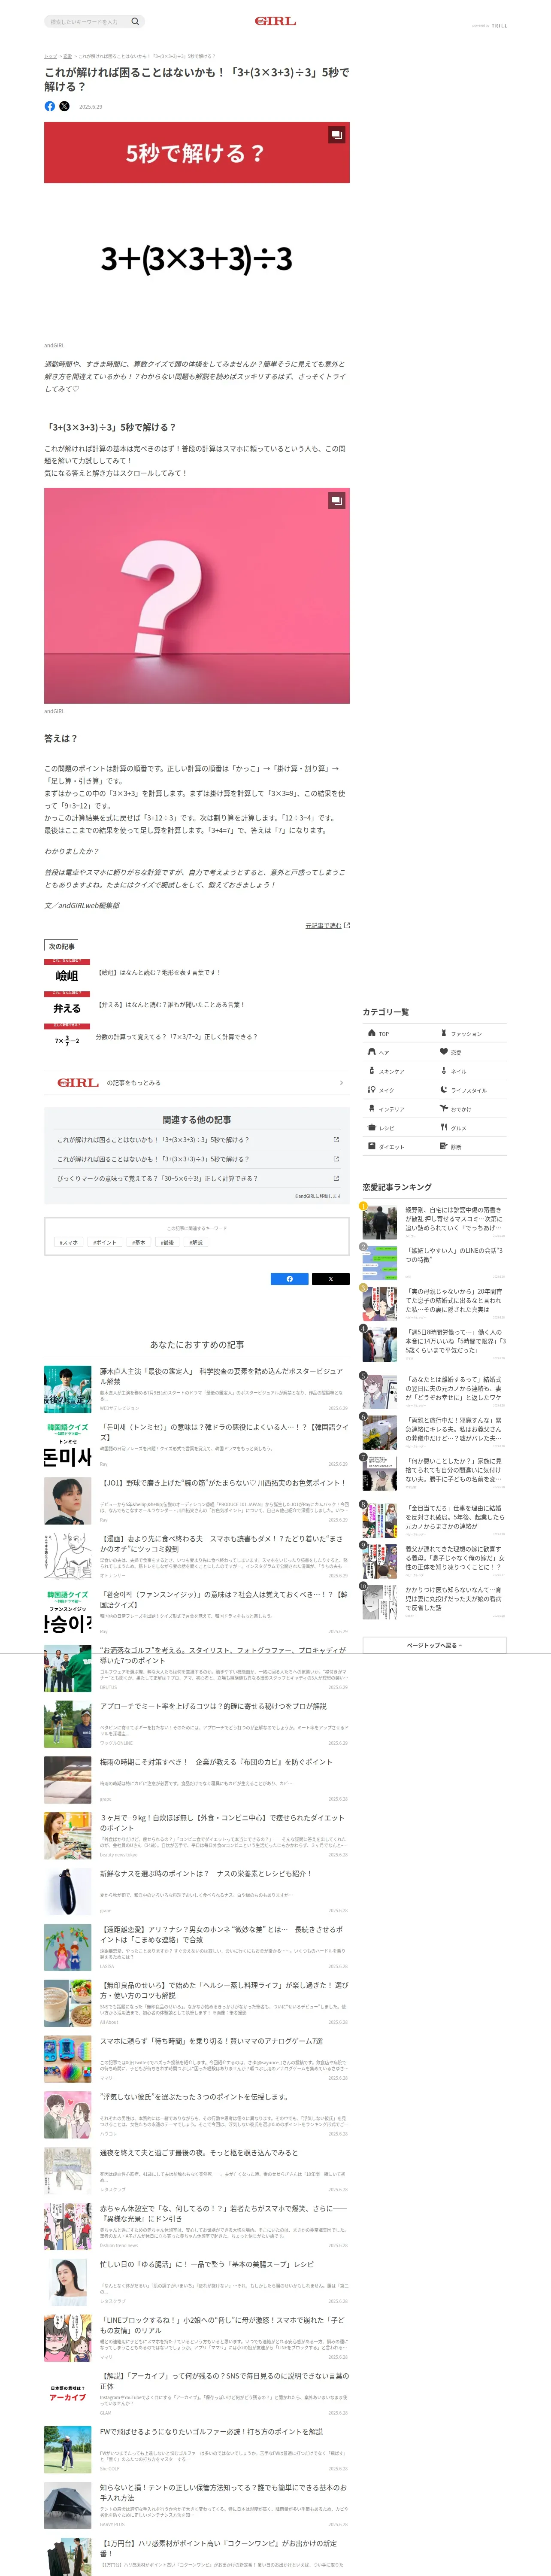Image resolution: width=551 pixels, height=2576 pixels.
Task: Click 文章 breadcrumb link
Action: tap(68, 56)
